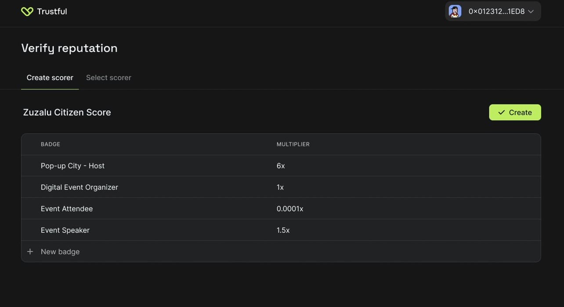Open the 0x012312...1ED8 account menu

click(493, 11)
